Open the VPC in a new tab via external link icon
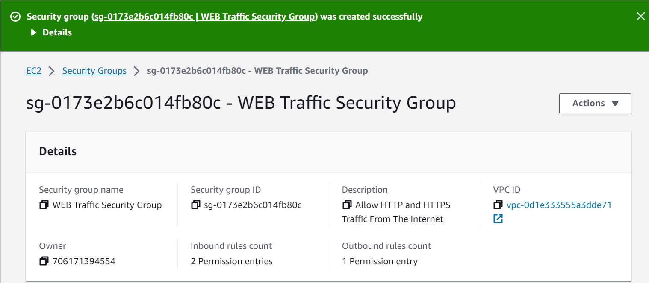Screen dimensions: 649x283 click(x=497, y=219)
